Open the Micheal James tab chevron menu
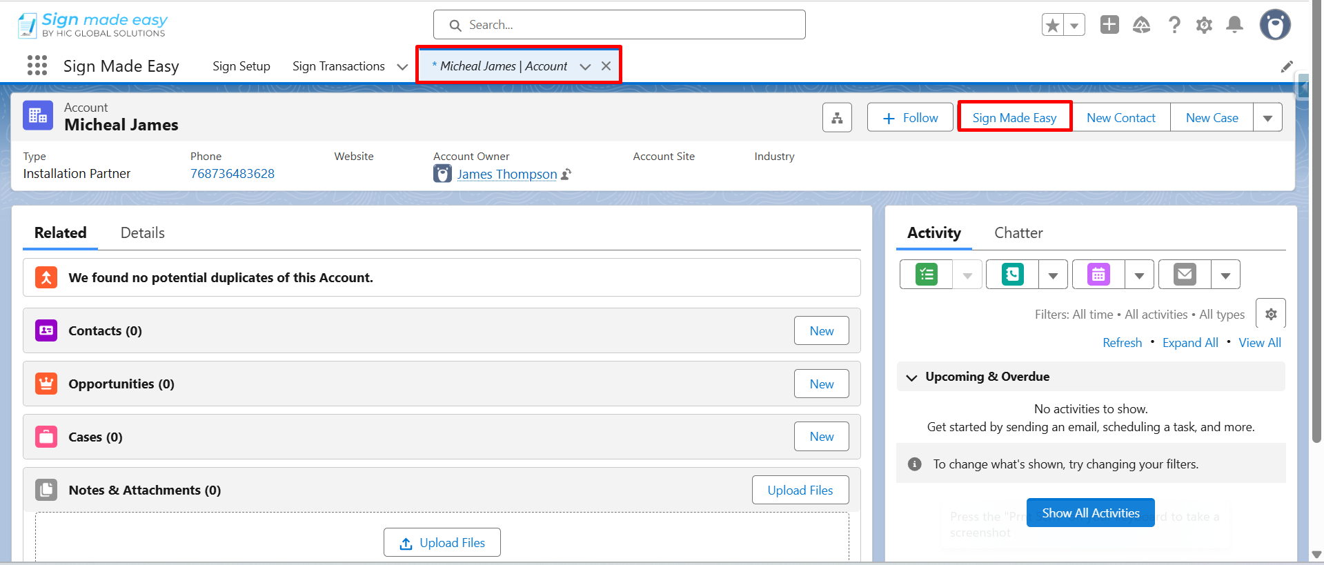The image size is (1324, 565). (585, 67)
